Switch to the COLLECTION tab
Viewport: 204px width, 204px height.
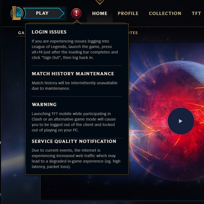coord(165,13)
